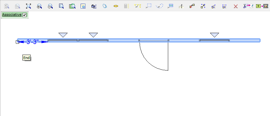This screenshot has height=116, width=270.
Task: Click the blue-dots align lines icon
Action: 224,6
